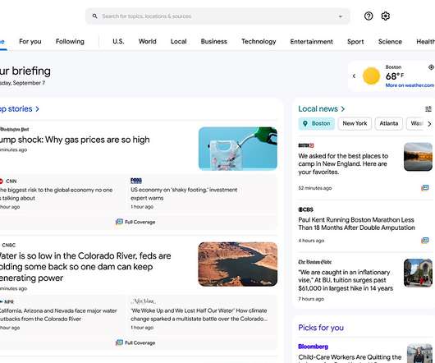The width and height of the screenshot is (435, 363).
Task: Select the Boston location chip
Action: [317, 123]
